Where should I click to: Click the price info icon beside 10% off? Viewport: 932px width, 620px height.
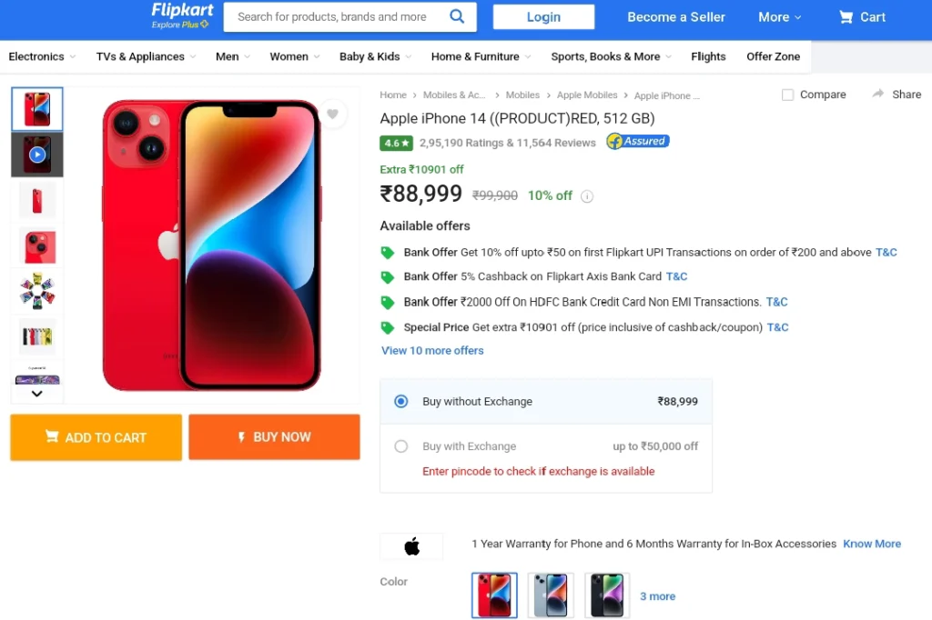[587, 196]
